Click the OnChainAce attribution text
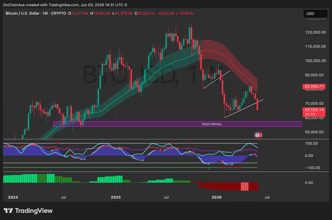The width and height of the screenshot is (332, 220). 65,5
